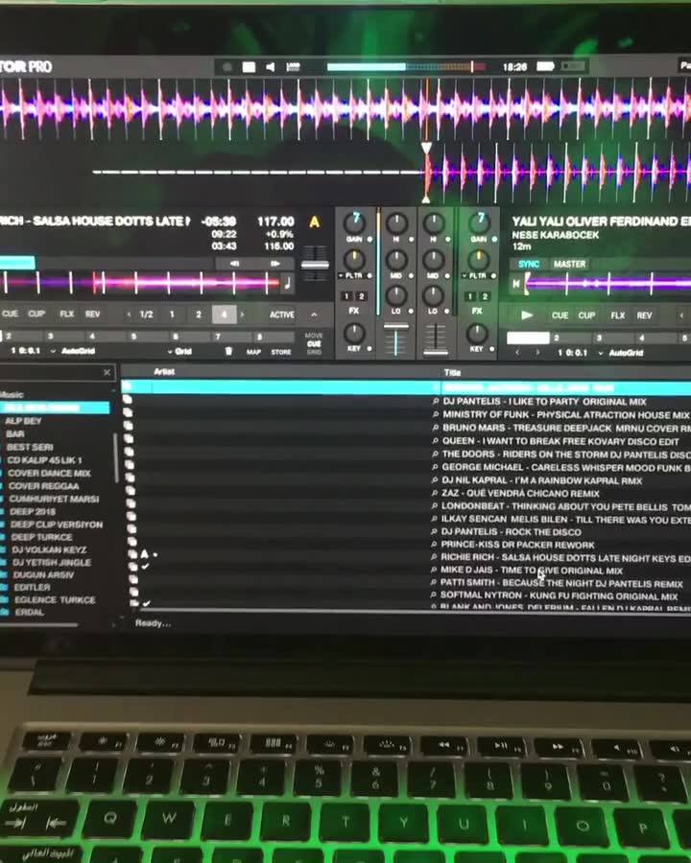Viewport: 691px width, 863px height.
Task: Click tempo bend down arrow on Deck A
Action: tap(235, 264)
